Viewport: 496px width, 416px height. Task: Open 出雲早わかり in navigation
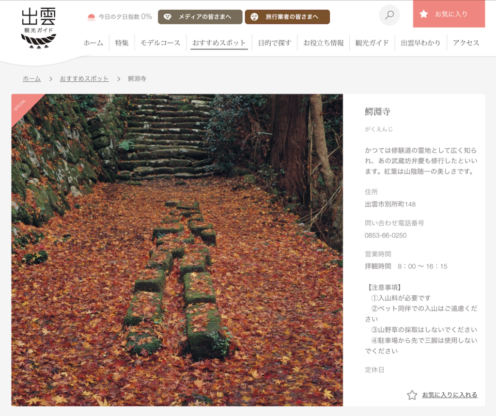[420, 43]
